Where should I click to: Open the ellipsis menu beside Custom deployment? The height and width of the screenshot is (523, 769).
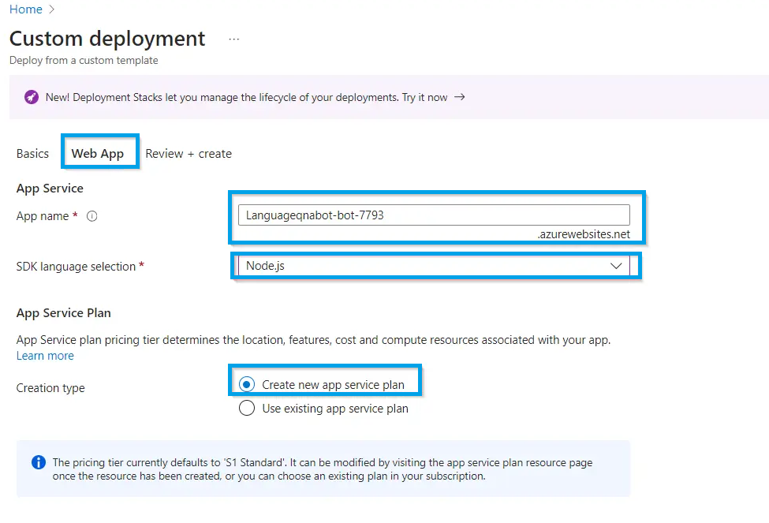coord(233,39)
